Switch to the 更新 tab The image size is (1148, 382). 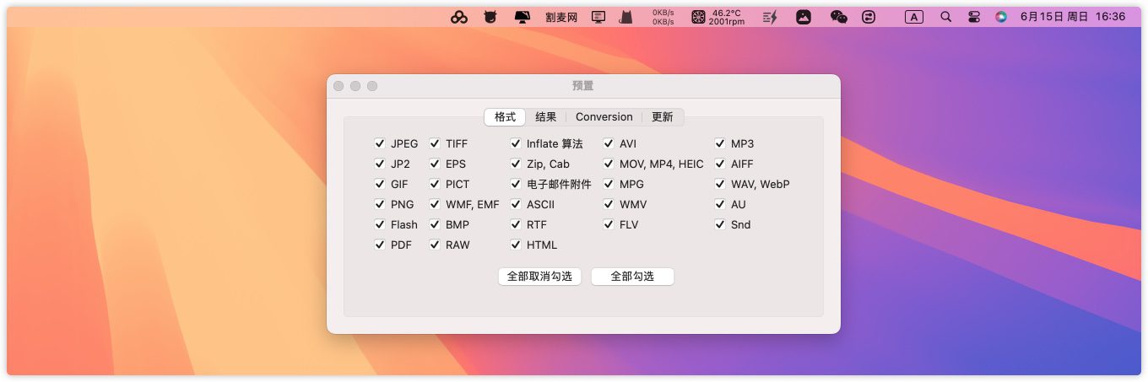(663, 117)
